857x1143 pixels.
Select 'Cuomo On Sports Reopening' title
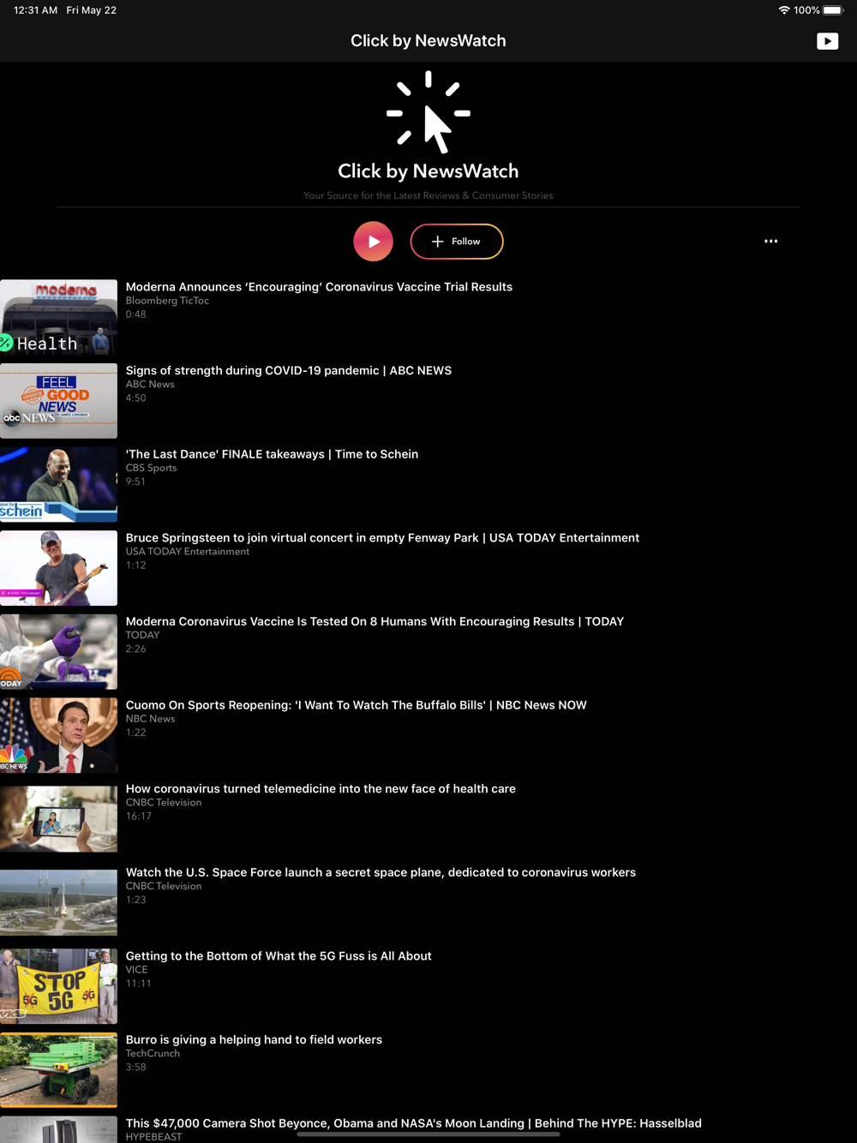[x=357, y=705]
